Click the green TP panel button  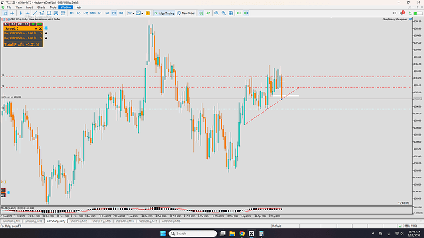[33, 25]
